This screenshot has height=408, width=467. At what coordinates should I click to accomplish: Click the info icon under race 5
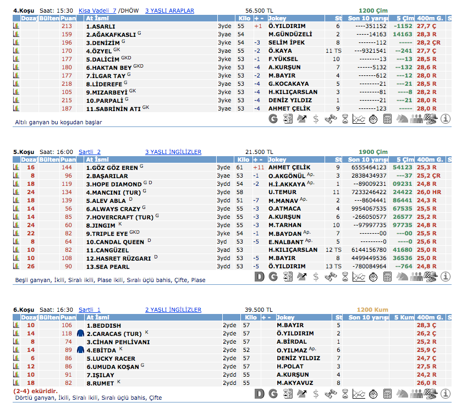point(446,277)
